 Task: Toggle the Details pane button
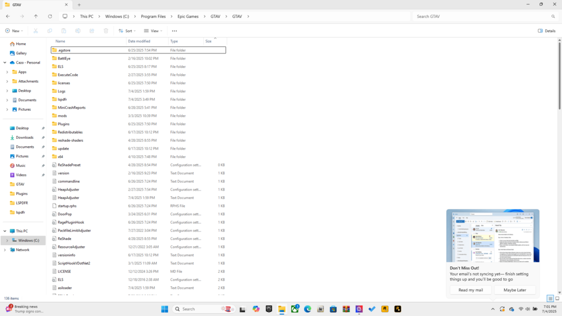[x=547, y=31]
